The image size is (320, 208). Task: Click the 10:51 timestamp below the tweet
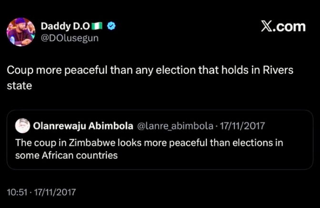pyautogui.click(x=17, y=192)
